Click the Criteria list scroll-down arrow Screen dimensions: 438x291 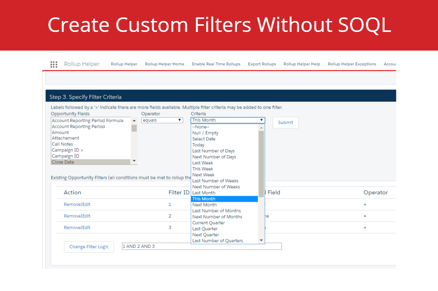pos(261,240)
